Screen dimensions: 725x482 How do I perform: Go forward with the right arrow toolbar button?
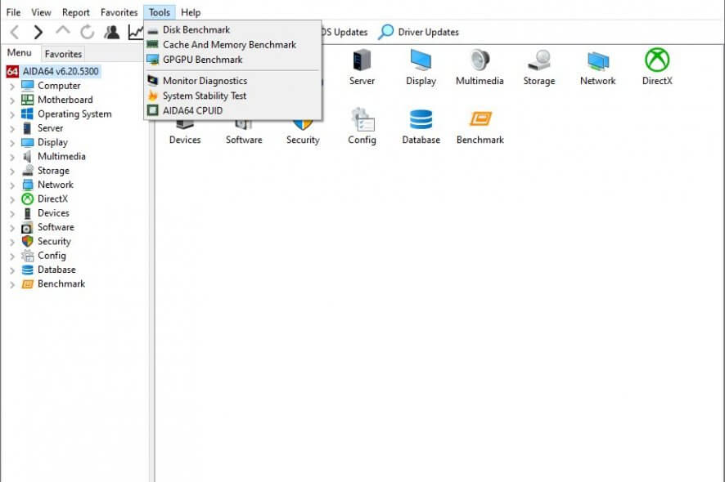pyautogui.click(x=38, y=32)
